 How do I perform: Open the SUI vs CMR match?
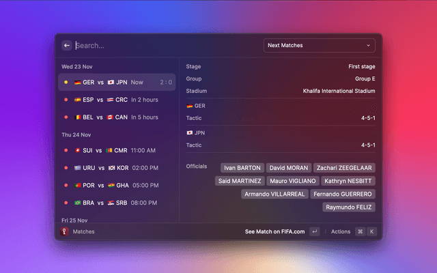click(x=117, y=150)
